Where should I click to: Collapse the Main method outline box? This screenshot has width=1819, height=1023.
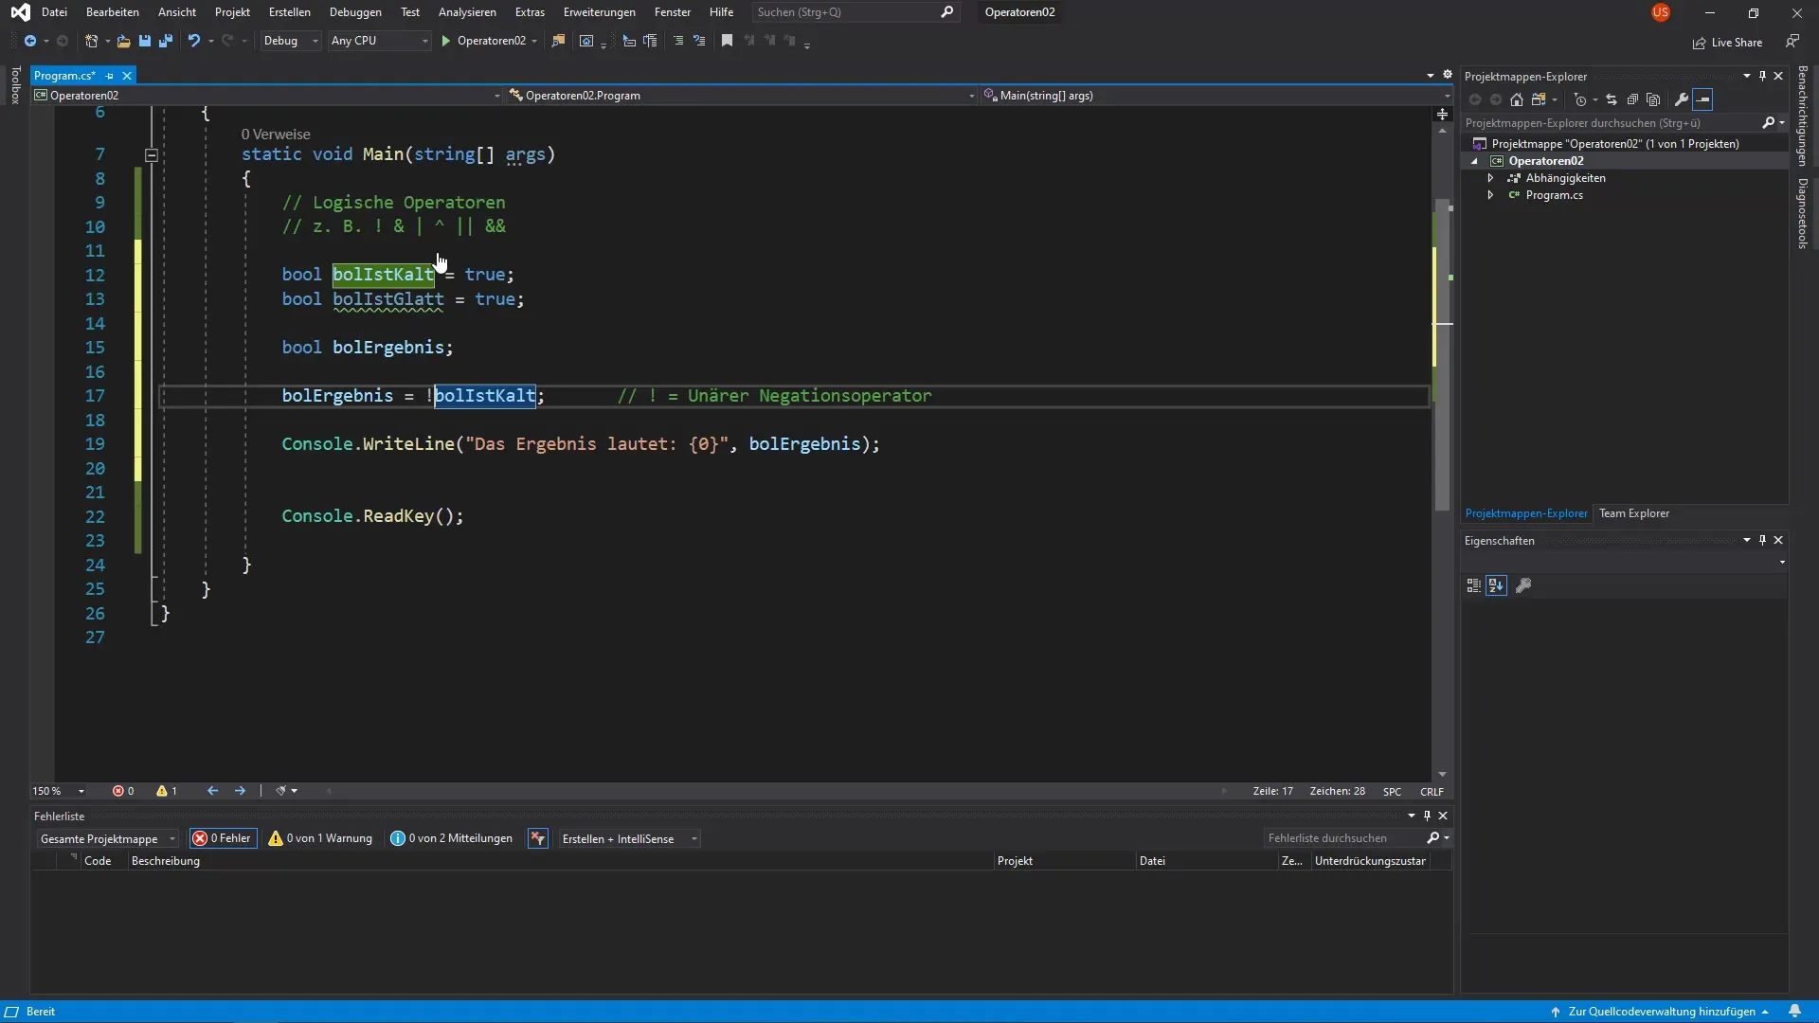152,154
